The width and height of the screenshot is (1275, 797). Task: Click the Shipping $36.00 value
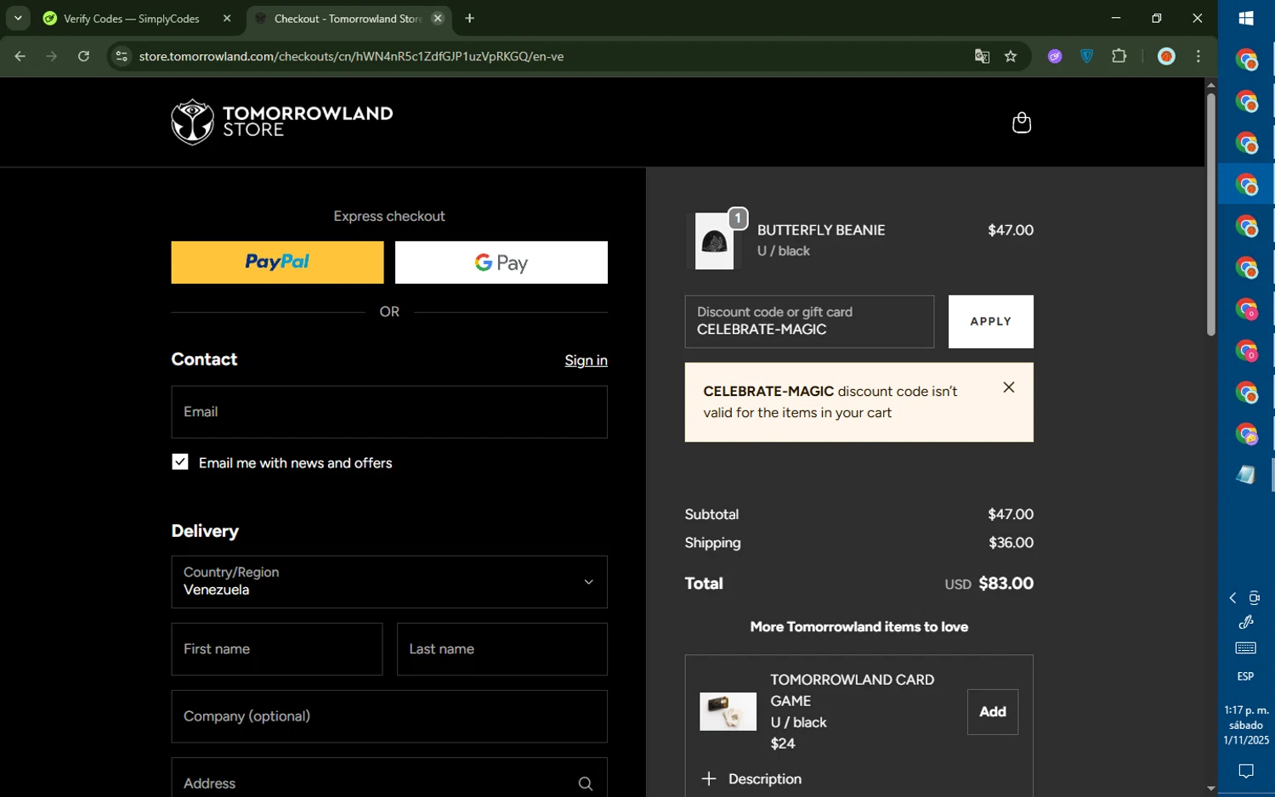click(1011, 543)
